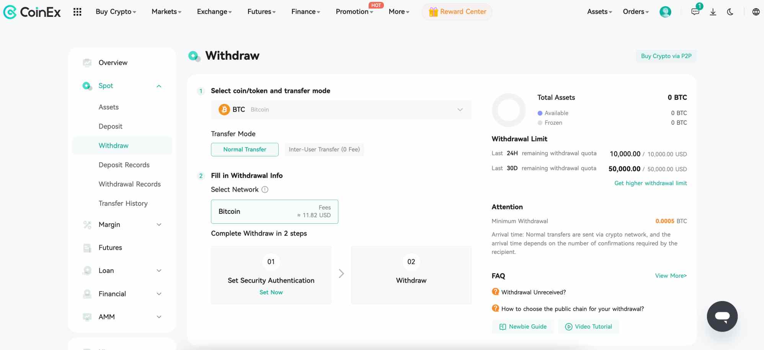Click the Buy Crypto via P2P button
This screenshot has height=350, width=764.
tap(666, 56)
